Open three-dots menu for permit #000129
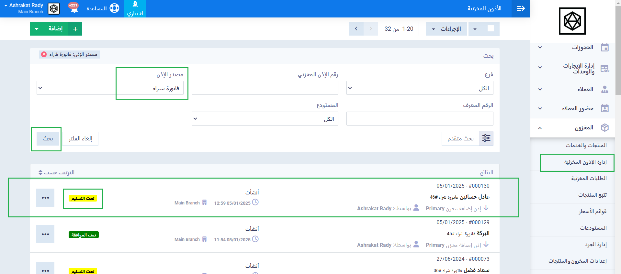Screen dimensions: 621x274 point(45,234)
